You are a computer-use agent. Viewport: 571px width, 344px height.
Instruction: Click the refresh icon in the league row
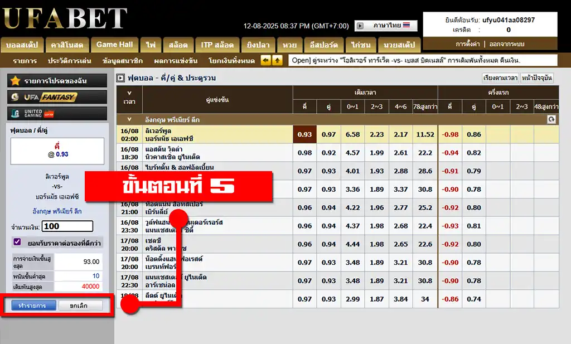(551, 119)
